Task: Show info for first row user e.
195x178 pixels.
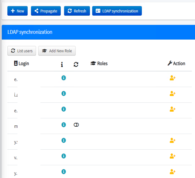Action: click(64, 78)
